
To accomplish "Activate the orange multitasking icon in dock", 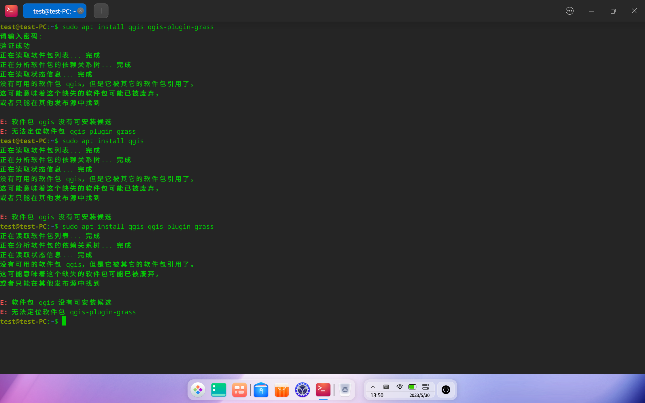I will pos(239,390).
